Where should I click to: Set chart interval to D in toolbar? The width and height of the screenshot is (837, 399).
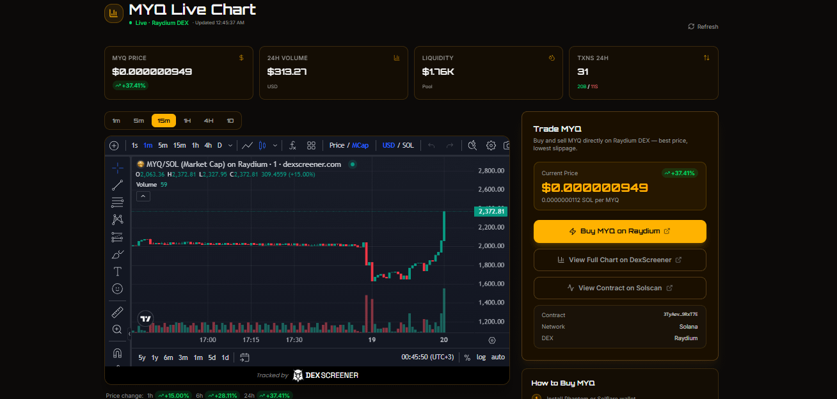click(219, 145)
